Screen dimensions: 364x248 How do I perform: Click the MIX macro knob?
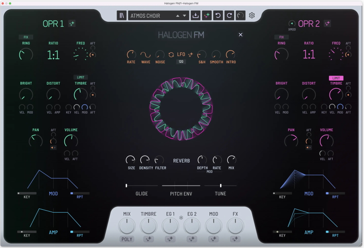click(127, 226)
